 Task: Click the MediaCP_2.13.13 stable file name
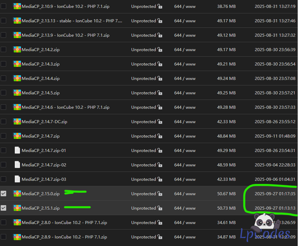pos(72,21)
